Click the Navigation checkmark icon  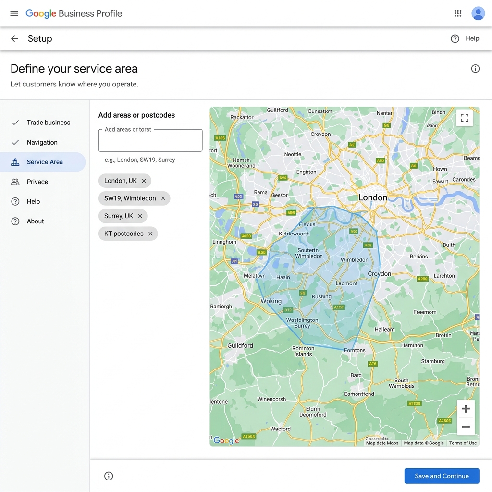tap(15, 142)
